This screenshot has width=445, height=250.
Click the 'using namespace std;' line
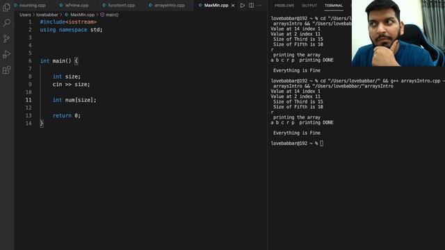[71, 30]
